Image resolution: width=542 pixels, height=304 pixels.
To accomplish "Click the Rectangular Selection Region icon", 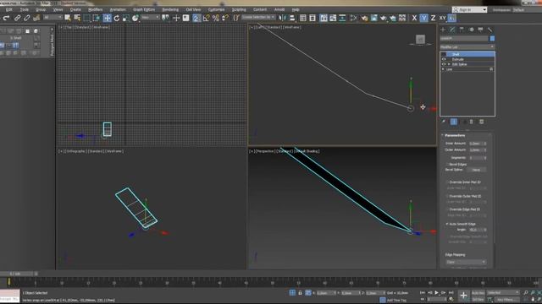I will pos(86,18).
